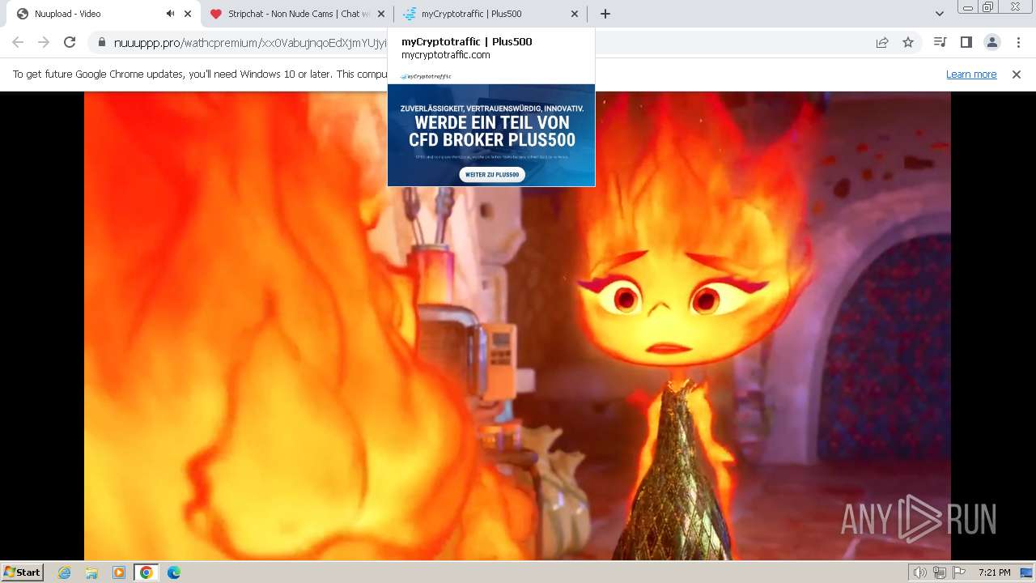
Task: Close the Stripchat tab
Action: click(x=381, y=14)
